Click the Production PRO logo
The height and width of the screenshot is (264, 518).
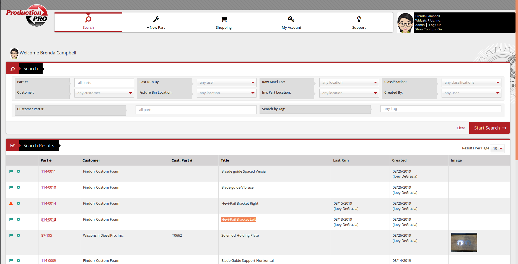[27, 16]
